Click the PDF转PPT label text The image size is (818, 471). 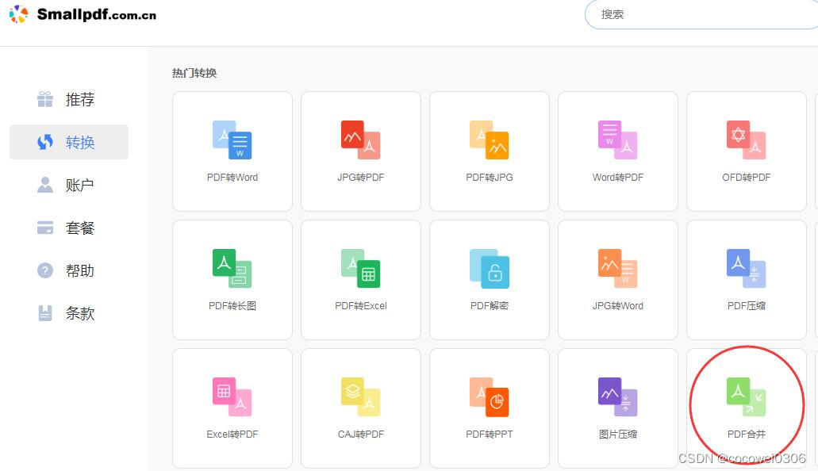pyautogui.click(x=490, y=434)
